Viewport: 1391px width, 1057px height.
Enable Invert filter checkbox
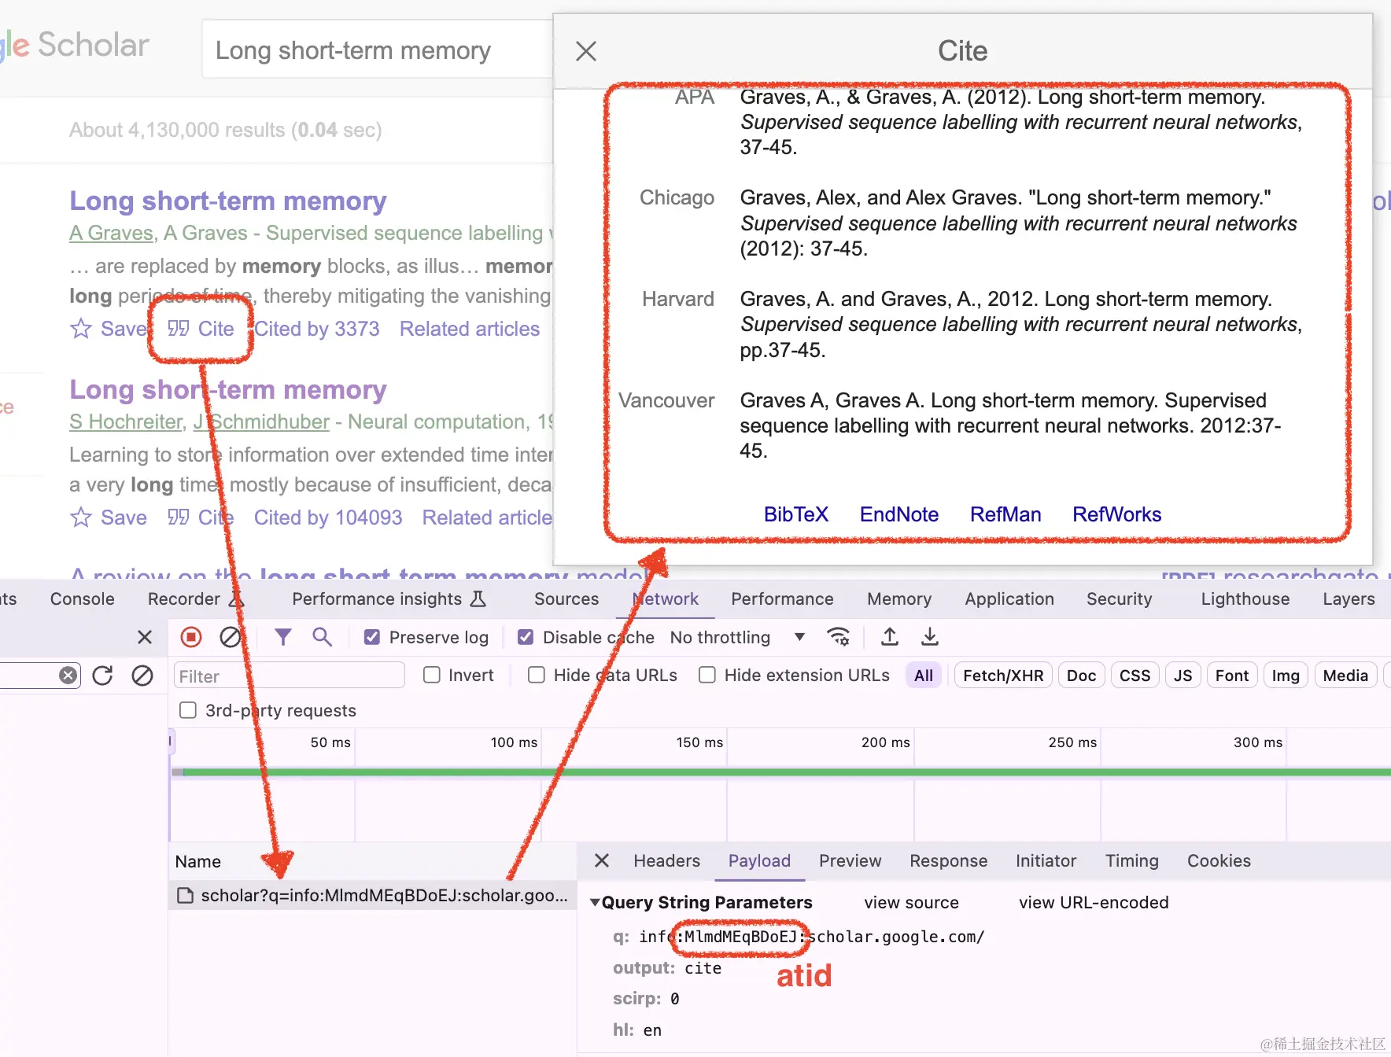click(432, 675)
